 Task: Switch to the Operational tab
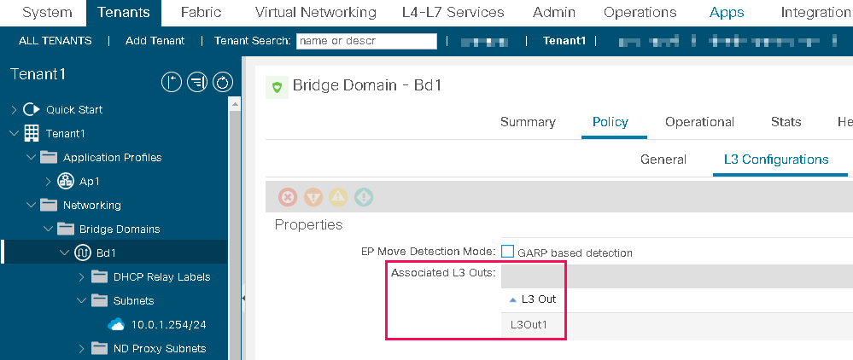pos(699,122)
